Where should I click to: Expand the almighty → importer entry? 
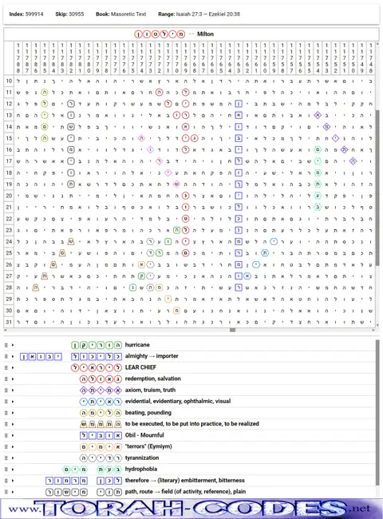pyautogui.click(x=13, y=356)
